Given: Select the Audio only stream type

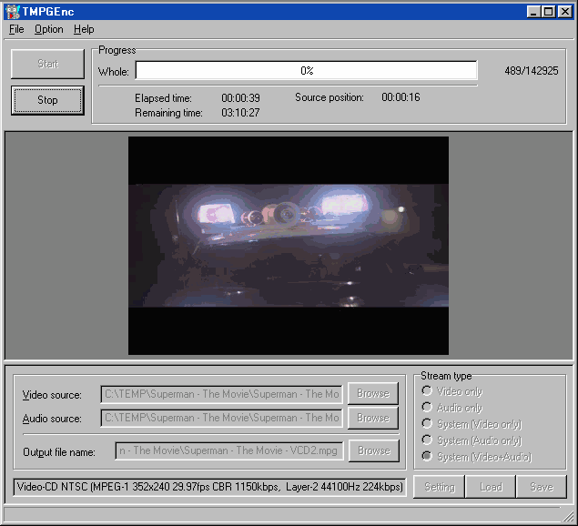Looking at the screenshot, I should [426, 408].
